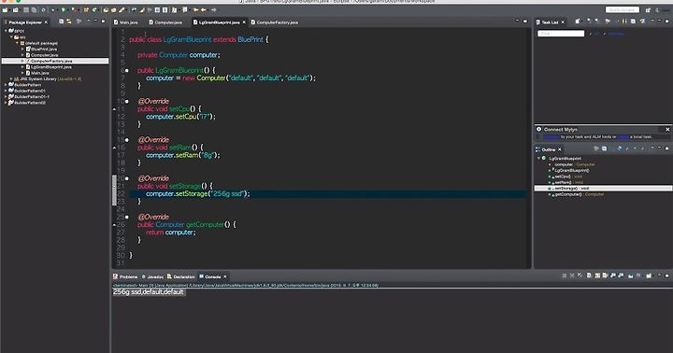Open the Problems tab

coord(125,276)
